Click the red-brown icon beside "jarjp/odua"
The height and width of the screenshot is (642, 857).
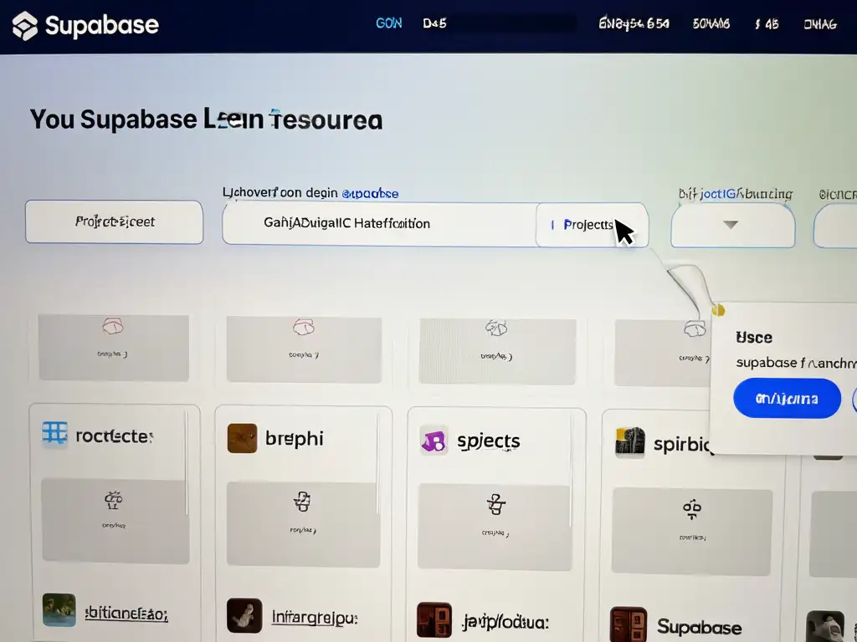pos(434,619)
